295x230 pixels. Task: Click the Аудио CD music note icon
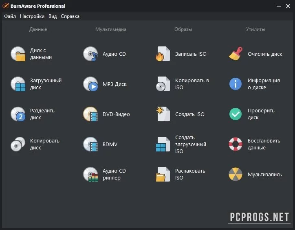tap(91, 54)
